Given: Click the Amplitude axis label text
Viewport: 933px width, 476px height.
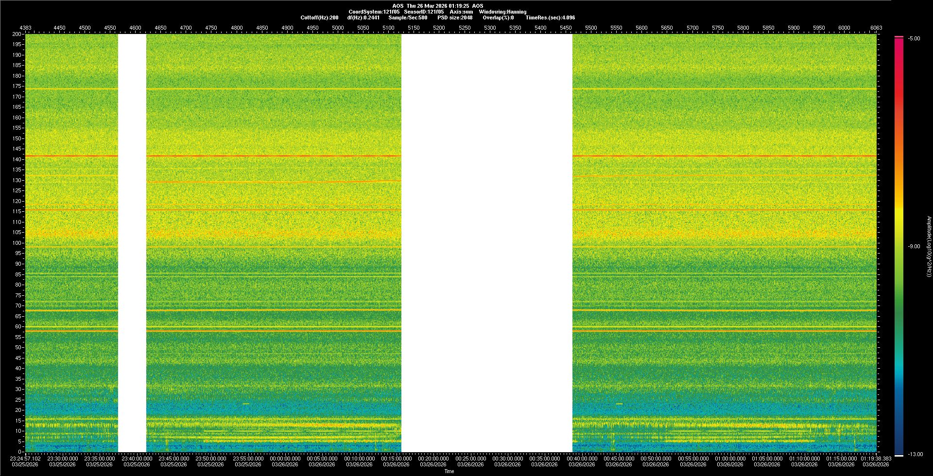Looking at the screenshot, I should point(929,246).
